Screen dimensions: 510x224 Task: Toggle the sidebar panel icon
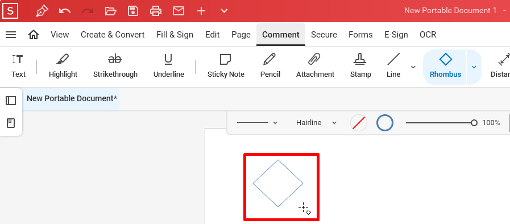click(x=11, y=101)
